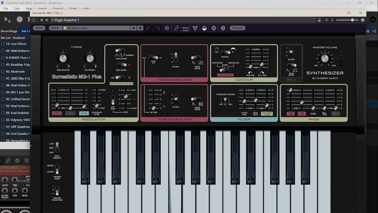This screenshot has width=378, height=213.
Task: Open the File menu
Action: 6,9
